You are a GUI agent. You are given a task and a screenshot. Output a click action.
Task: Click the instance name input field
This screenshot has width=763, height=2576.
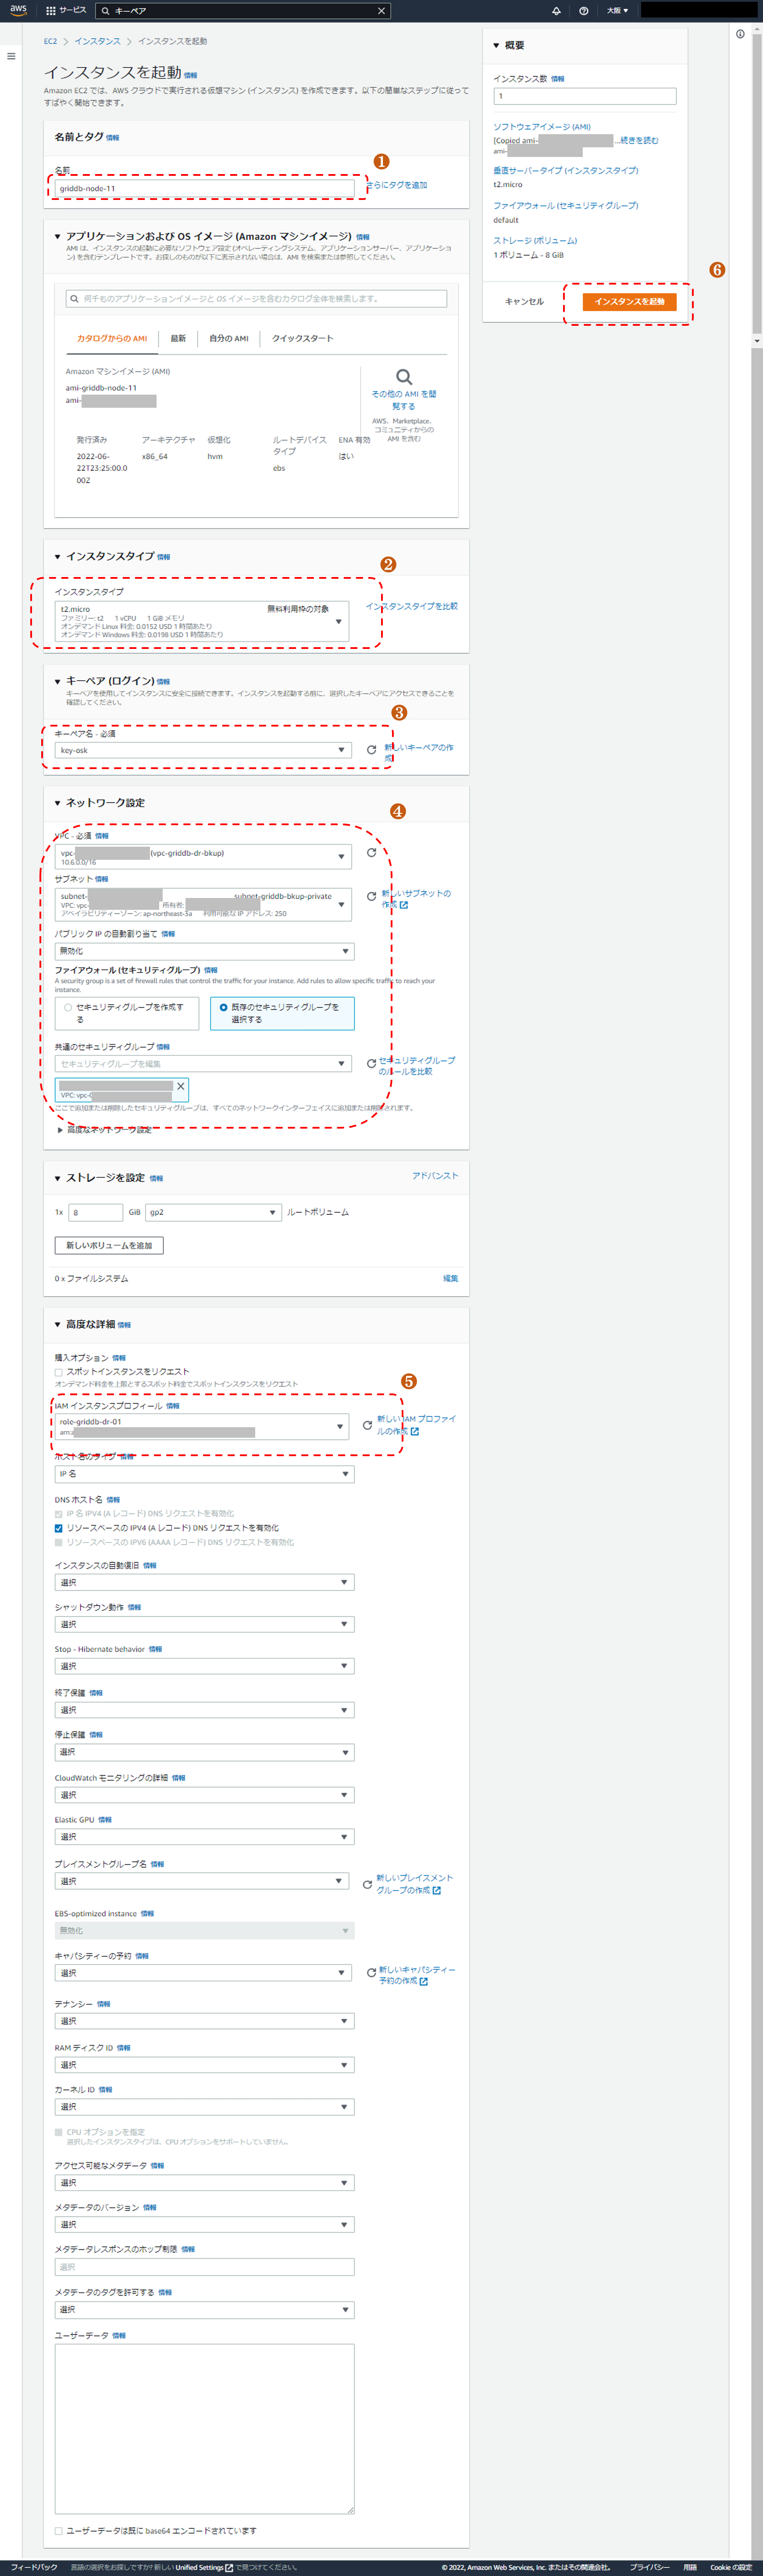(x=204, y=188)
